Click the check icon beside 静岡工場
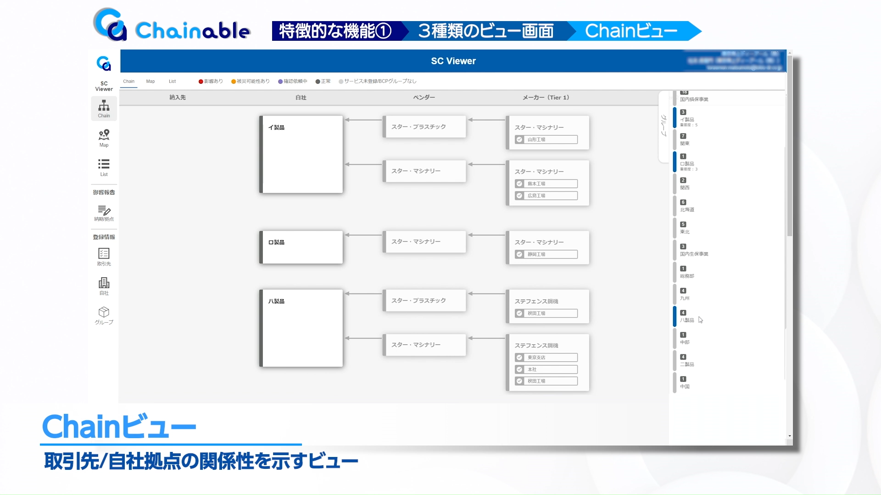The width and height of the screenshot is (881, 495). [x=519, y=254]
